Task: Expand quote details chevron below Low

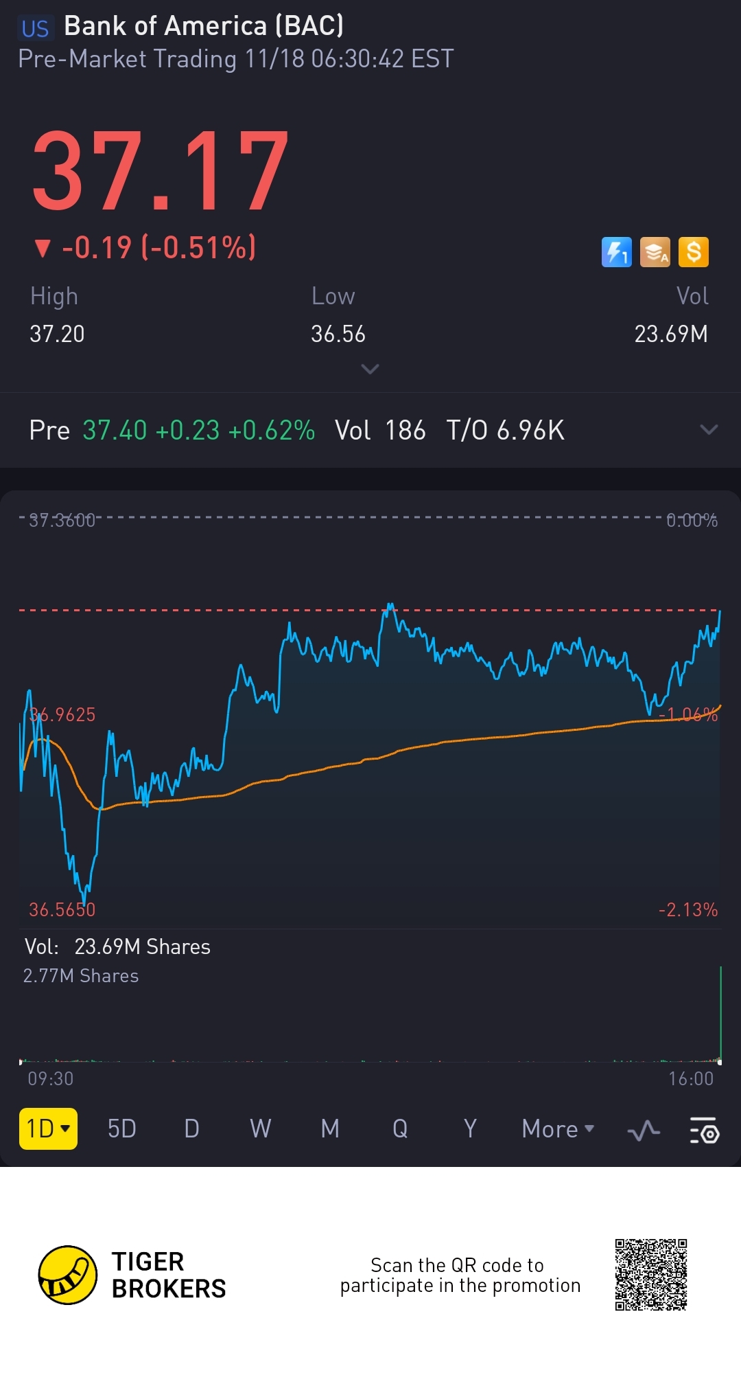Action: (x=370, y=370)
